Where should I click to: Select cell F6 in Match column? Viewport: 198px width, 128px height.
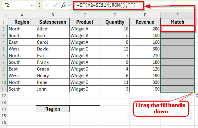[x=178, y=55]
